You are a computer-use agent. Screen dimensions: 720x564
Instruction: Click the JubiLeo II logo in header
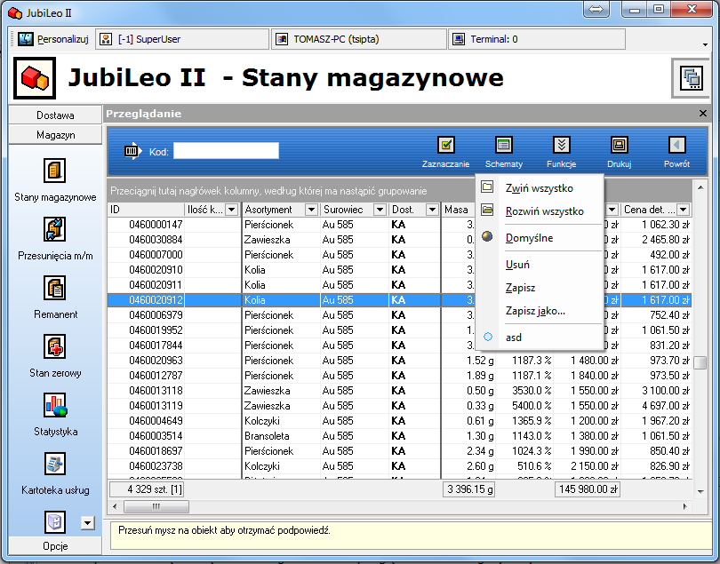[35, 77]
